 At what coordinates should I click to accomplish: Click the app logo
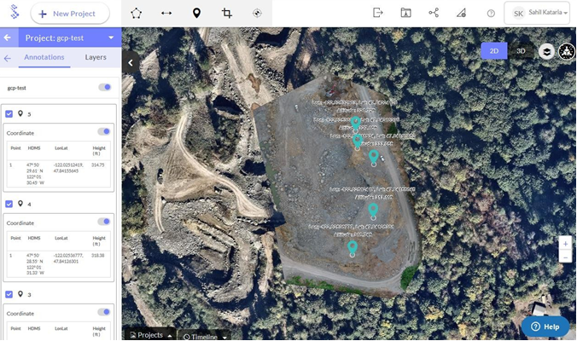[15, 12]
